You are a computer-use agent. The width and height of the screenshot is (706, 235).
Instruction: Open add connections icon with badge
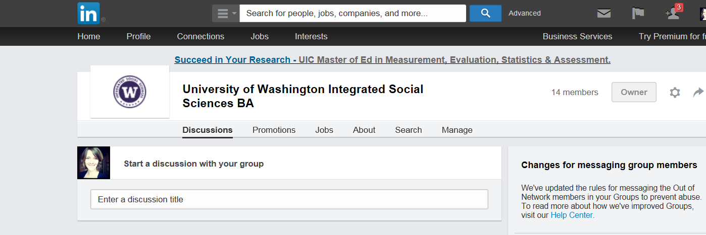674,13
